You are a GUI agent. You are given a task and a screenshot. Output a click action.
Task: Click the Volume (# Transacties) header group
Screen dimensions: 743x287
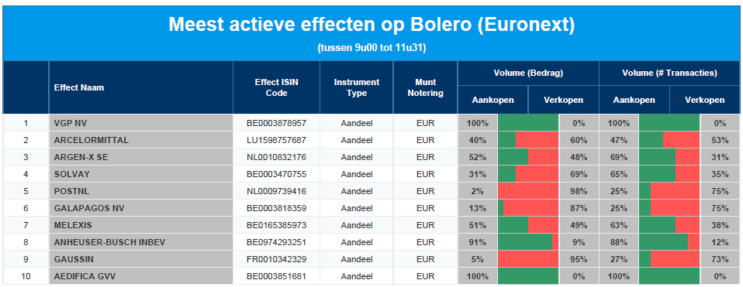point(669,73)
